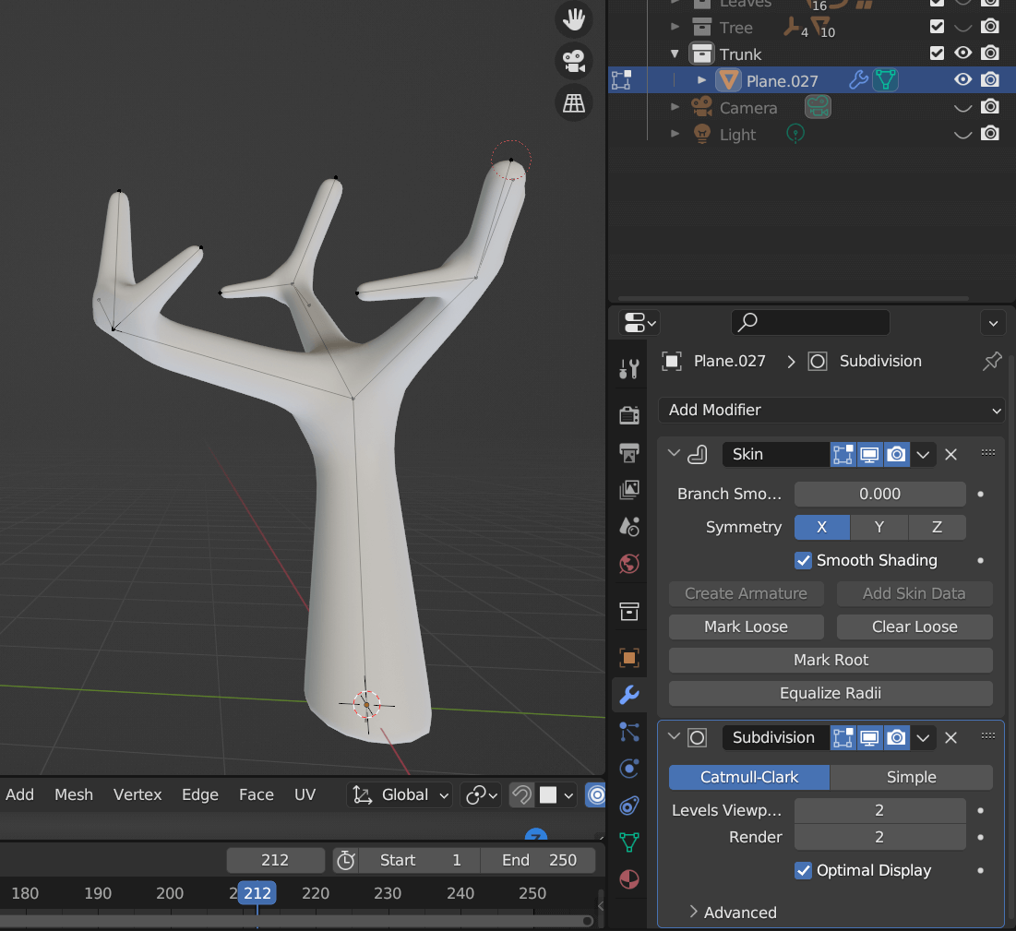Expand the Tree collection in outliner
Screen dimensions: 1016x931
tap(675, 27)
